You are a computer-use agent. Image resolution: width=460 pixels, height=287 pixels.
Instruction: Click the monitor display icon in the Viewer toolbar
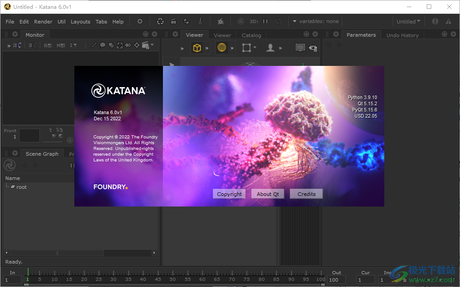pos(300,47)
